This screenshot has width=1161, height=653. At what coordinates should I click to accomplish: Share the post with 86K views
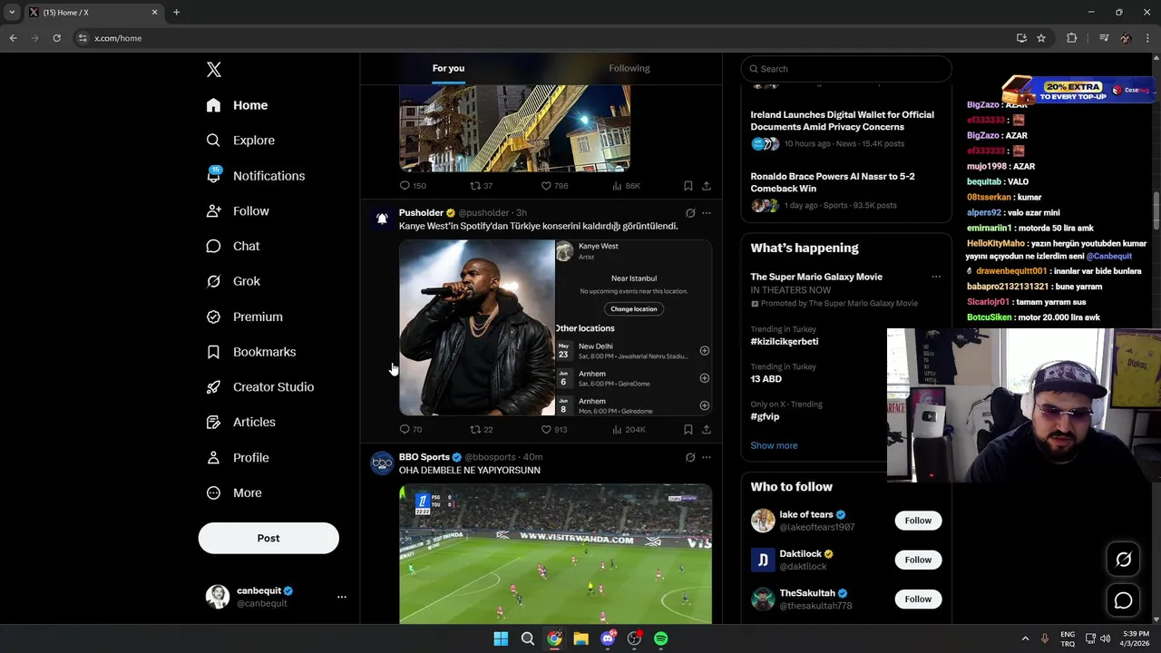coord(706,185)
